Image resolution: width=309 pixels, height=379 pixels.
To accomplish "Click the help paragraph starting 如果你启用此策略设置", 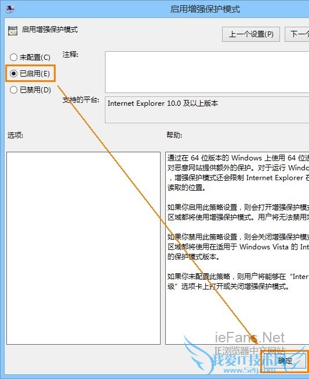I will click(238, 212).
